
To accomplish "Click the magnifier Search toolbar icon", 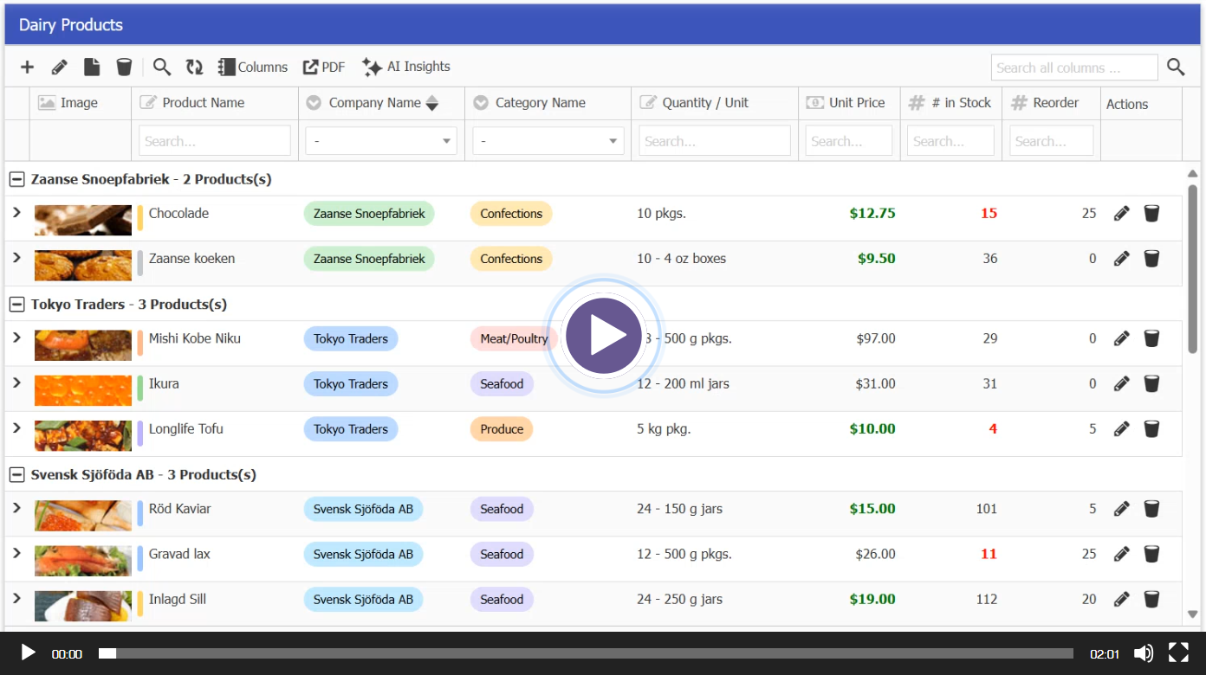I will (162, 67).
